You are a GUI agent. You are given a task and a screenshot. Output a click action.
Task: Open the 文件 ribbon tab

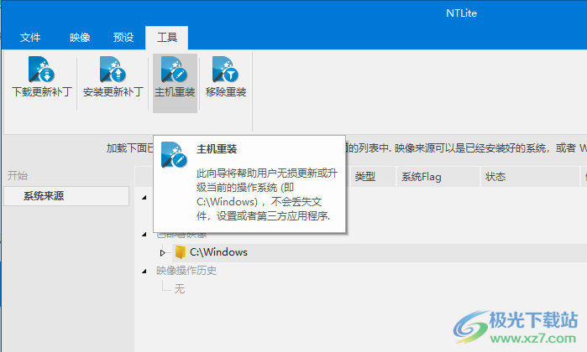coord(30,38)
